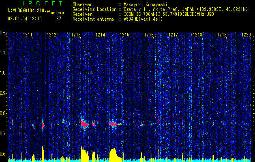255x162 pixels.
Task: Click the Receiving antenna label
Action: (x=93, y=19)
